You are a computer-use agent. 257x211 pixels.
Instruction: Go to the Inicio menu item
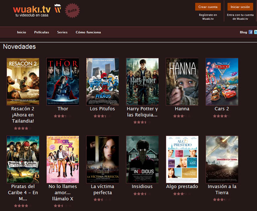click(x=21, y=32)
